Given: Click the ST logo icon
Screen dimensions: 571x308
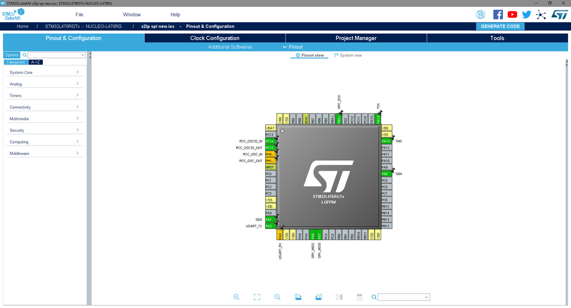Looking at the screenshot, I should [560, 14].
